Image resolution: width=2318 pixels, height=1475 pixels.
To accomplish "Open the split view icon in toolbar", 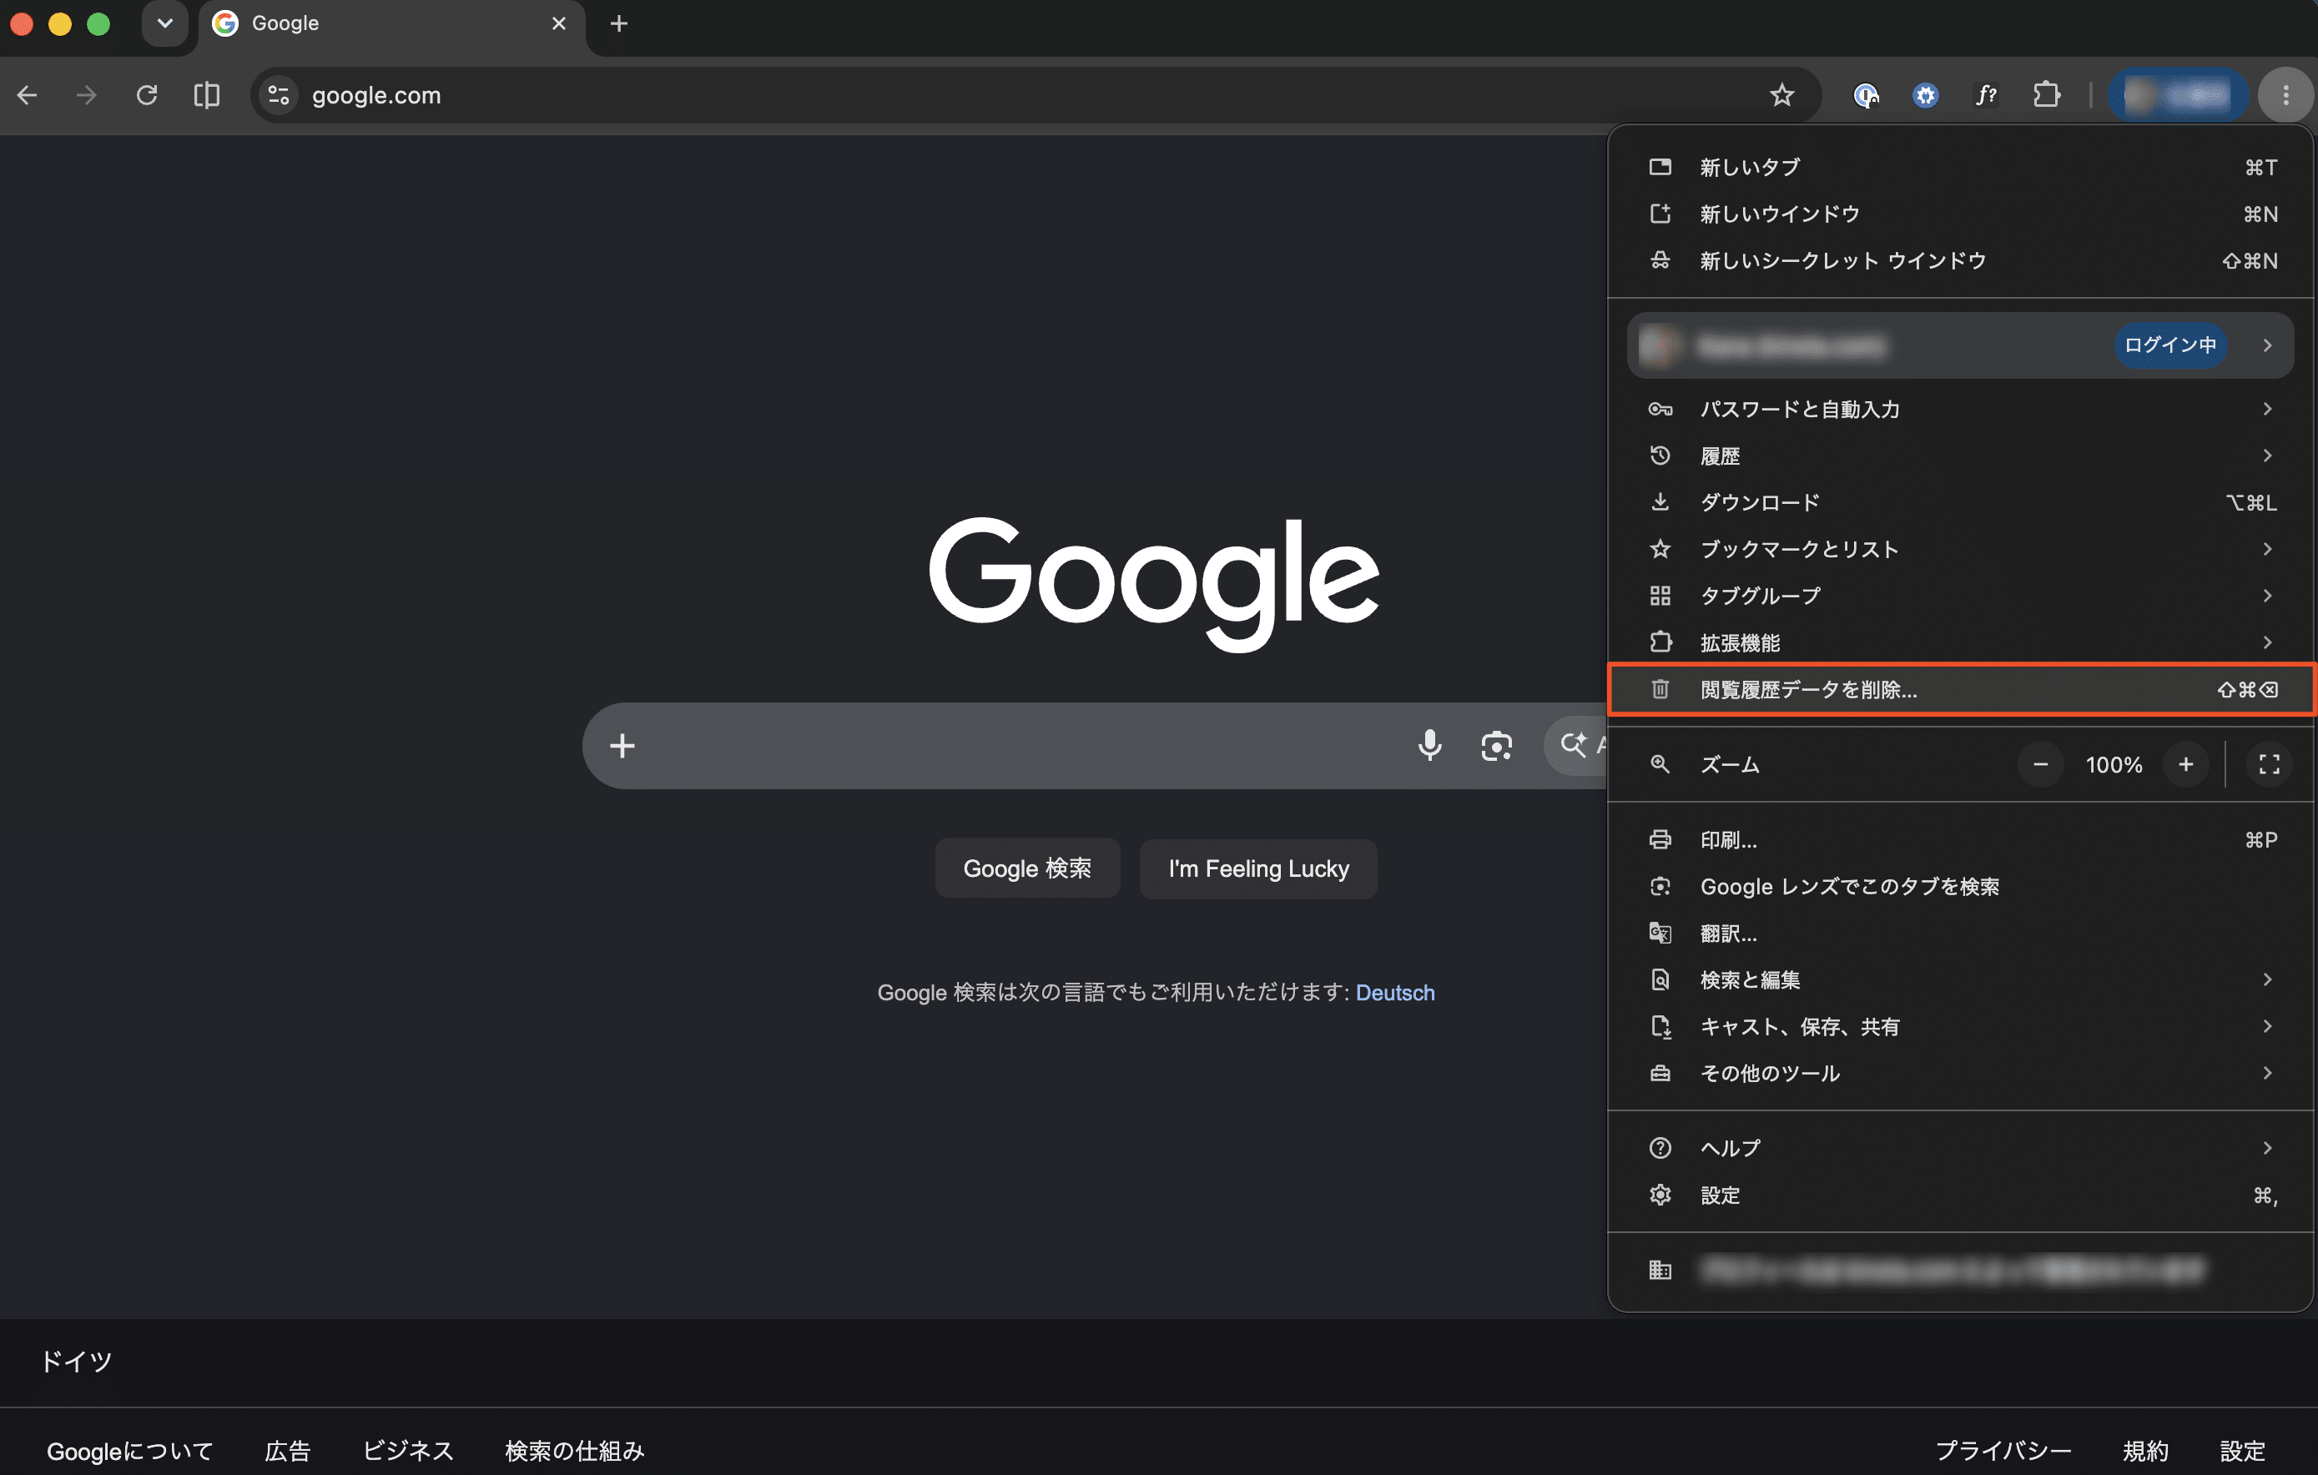I will (x=206, y=95).
